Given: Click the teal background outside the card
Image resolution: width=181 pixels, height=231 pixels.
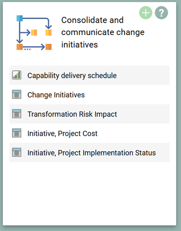Looking at the screenshot, I should point(179,115).
